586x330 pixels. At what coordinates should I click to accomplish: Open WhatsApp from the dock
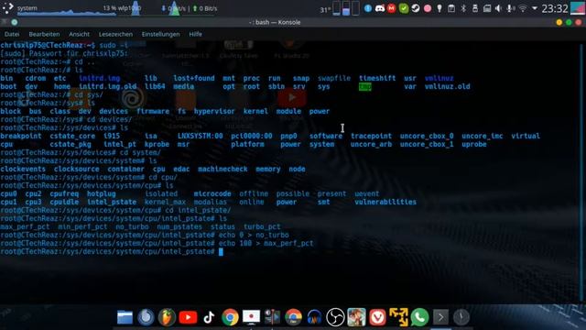point(419,317)
